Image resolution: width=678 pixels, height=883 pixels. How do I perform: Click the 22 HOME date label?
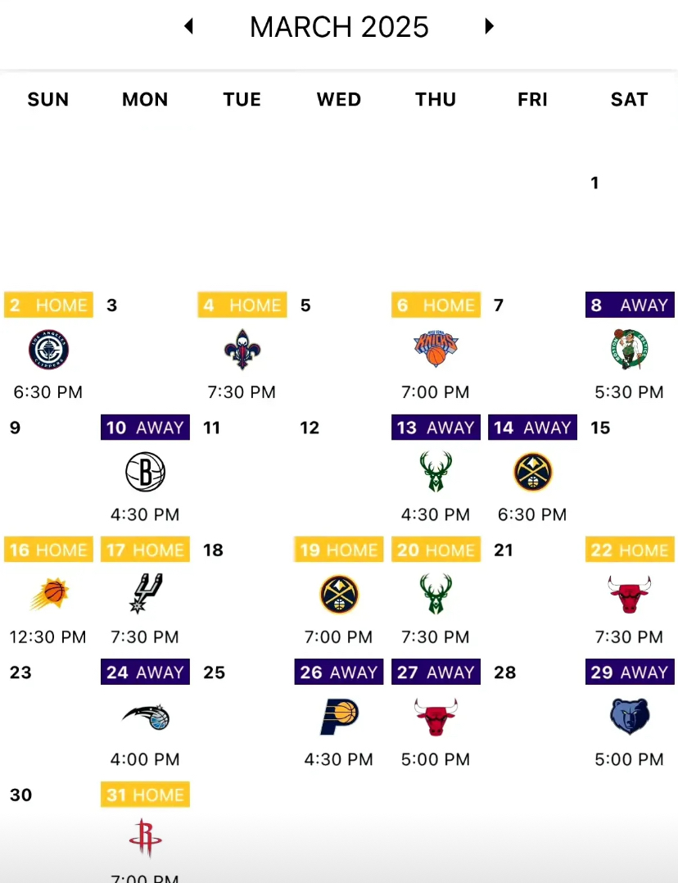pyautogui.click(x=630, y=550)
